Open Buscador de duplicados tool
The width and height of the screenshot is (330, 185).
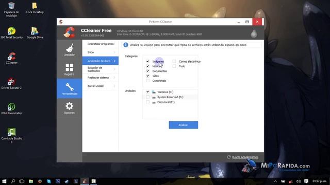[x=101, y=69]
